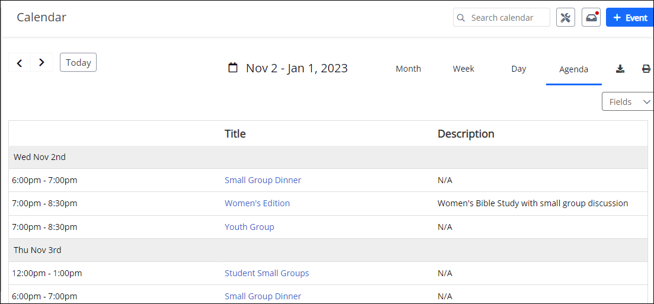Switch to Day view
This screenshot has width=654, height=304.
(518, 69)
